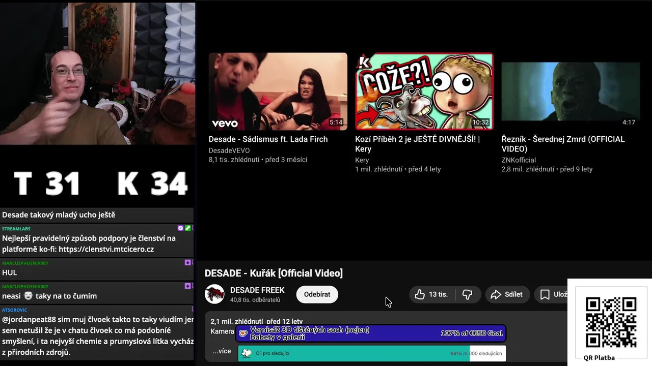This screenshot has height=366, width=652.
Task: Click the QR Platba code image
Action: pos(611,322)
